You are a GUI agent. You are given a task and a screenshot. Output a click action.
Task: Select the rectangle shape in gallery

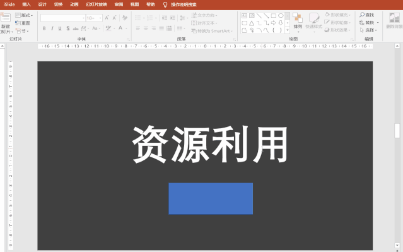tap(274, 16)
